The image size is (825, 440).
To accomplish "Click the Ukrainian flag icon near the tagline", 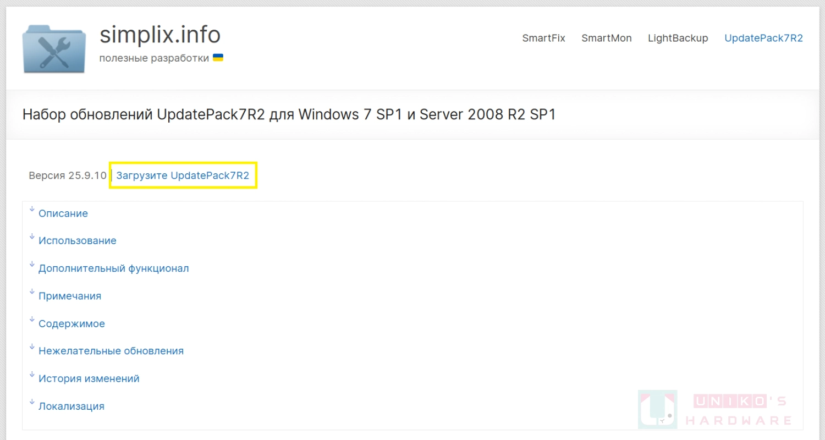I will pos(218,58).
